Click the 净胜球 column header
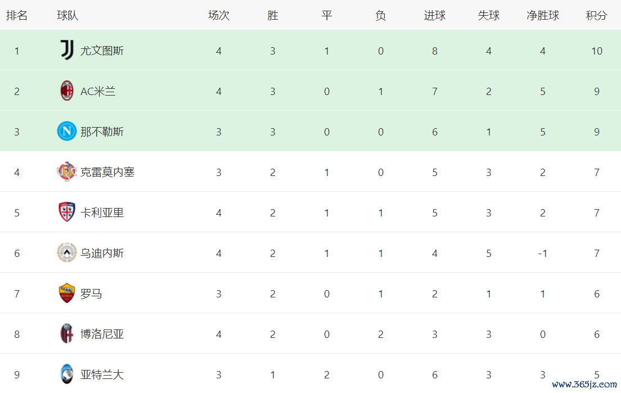This screenshot has height=393, width=621. (x=542, y=16)
